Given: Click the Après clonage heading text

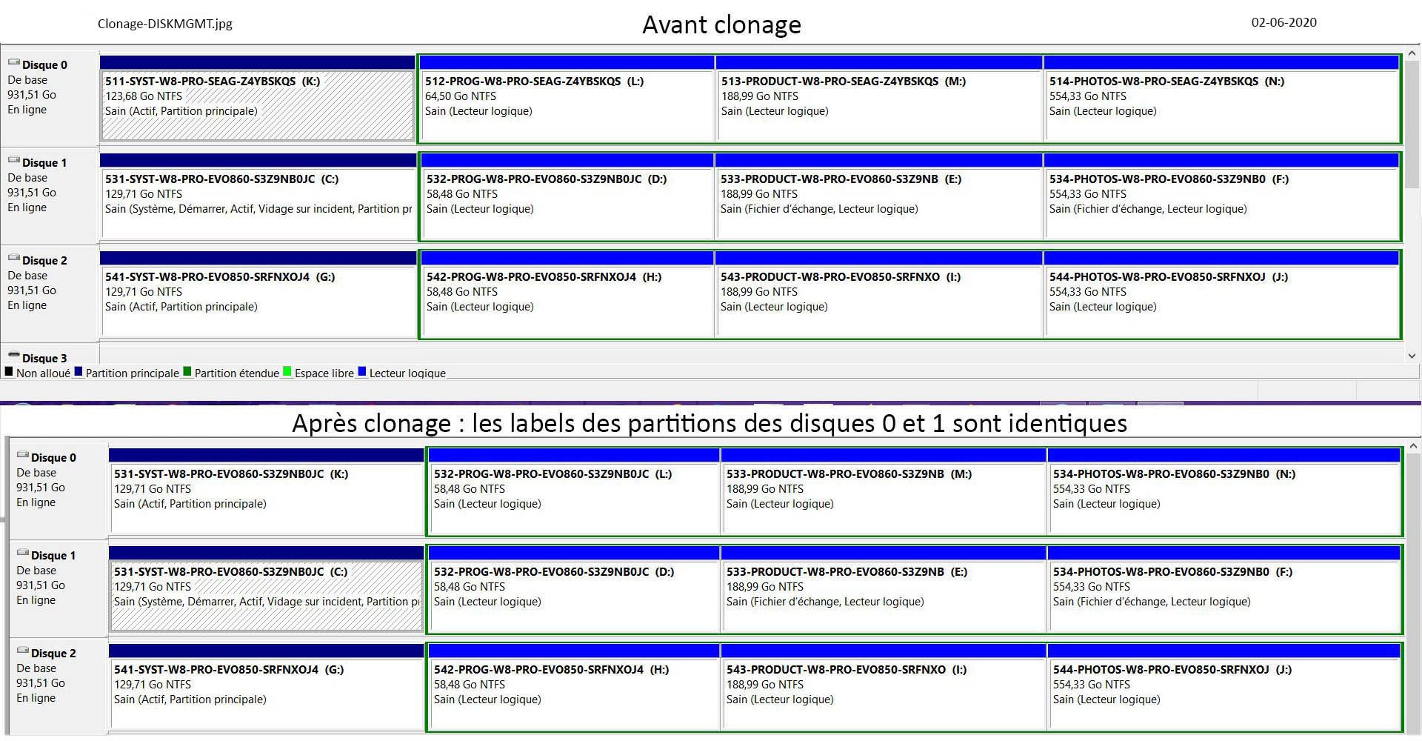Looking at the screenshot, I should pos(710,423).
